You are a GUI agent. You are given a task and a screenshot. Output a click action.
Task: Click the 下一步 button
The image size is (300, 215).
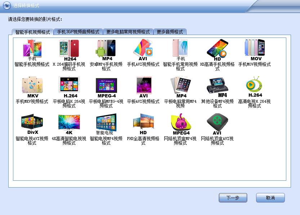click(x=233, y=198)
